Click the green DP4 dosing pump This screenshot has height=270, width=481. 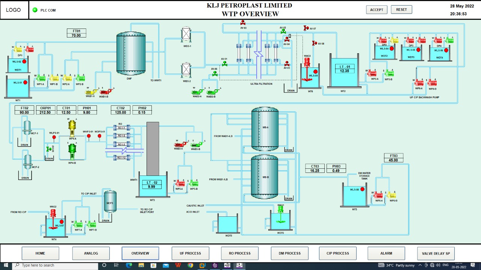click(449, 40)
